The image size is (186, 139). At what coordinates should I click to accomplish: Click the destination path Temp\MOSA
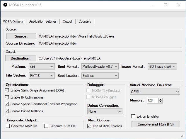point(70,58)
